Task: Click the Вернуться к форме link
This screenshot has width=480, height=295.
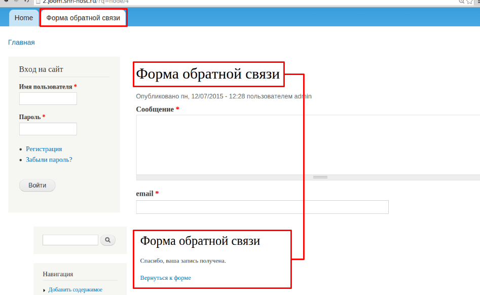Action: [165, 278]
